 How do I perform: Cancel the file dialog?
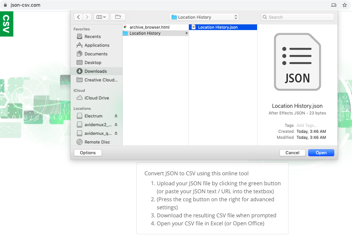click(x=292, y=153)
